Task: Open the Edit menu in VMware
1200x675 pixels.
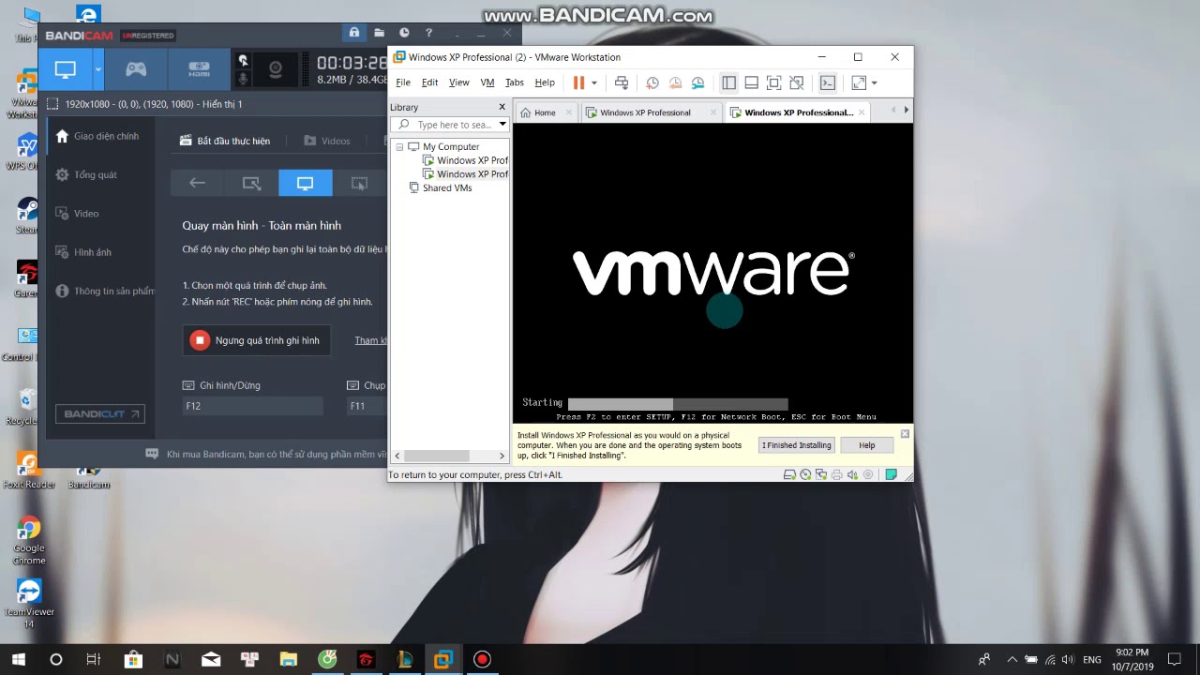Action: [429, 82]
